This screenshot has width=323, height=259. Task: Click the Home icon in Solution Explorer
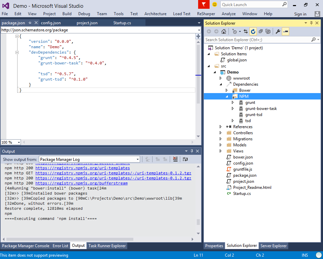(x=223, y=31)
